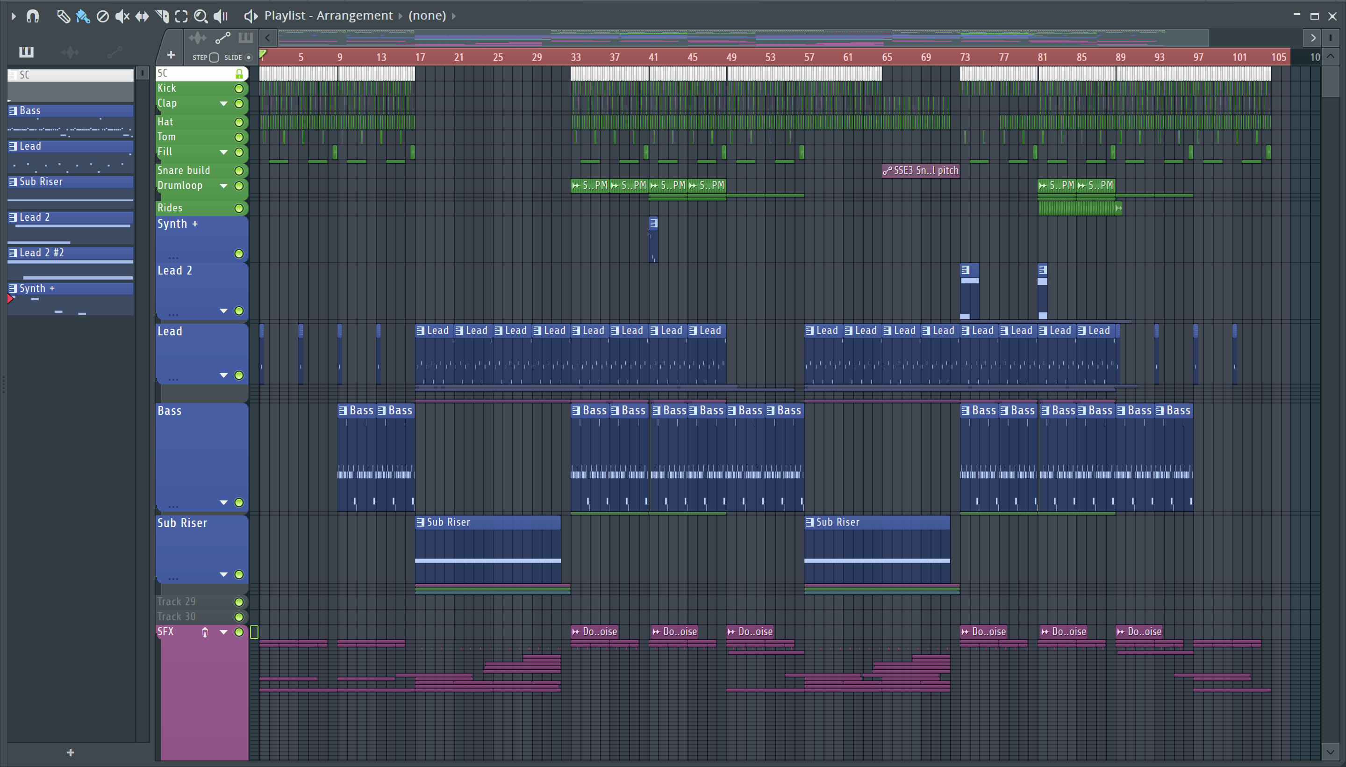This screenshot has height=767, width=1346.
Task: Expand the Clap track group arrow
Action: click(x=224, y=104)
